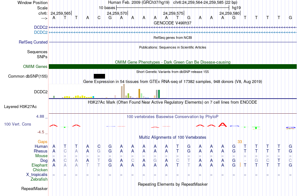Click the dbSNP variant black box
Viewport: 297px width, 196px height.
pos(99,76)
